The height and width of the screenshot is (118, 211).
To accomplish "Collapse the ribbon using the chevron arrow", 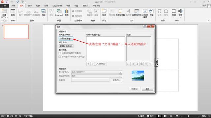I will click(209, 21).
